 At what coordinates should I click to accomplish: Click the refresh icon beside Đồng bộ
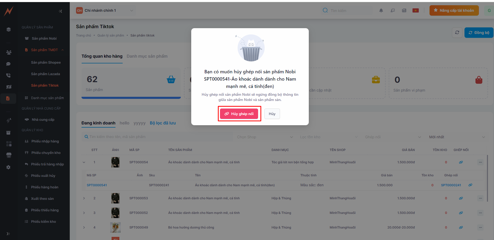(457, 33)
